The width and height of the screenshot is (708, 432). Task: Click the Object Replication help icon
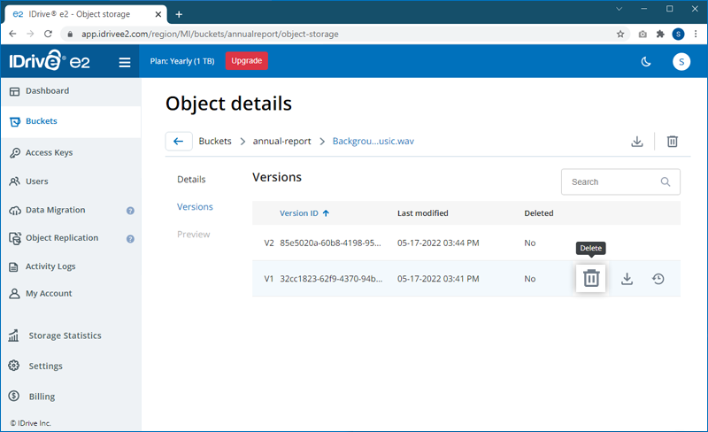point(130,238)
